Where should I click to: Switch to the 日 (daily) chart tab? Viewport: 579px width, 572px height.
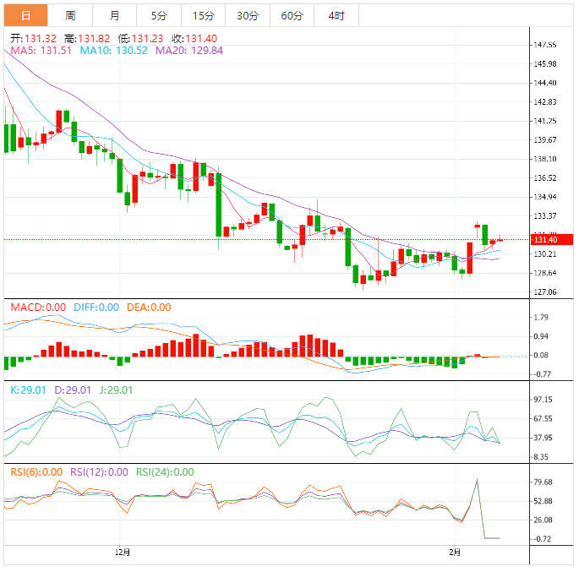(25, 15)
